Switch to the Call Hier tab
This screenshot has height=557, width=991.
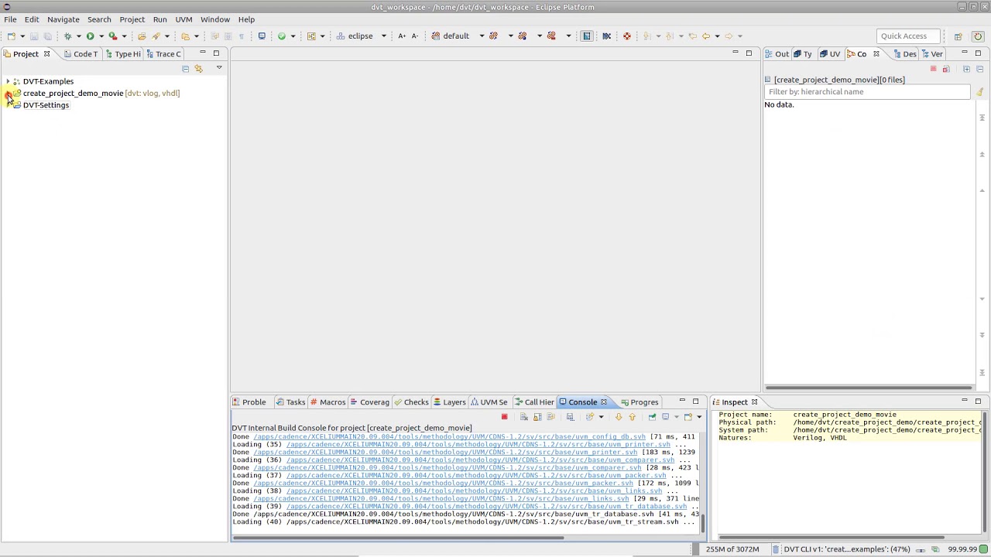(x=534, y=402)
